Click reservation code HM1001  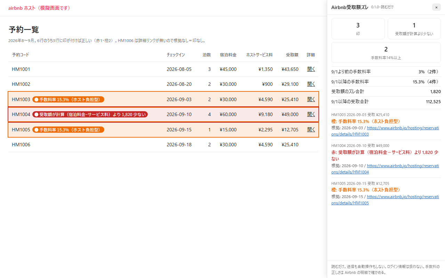[21, 69]
